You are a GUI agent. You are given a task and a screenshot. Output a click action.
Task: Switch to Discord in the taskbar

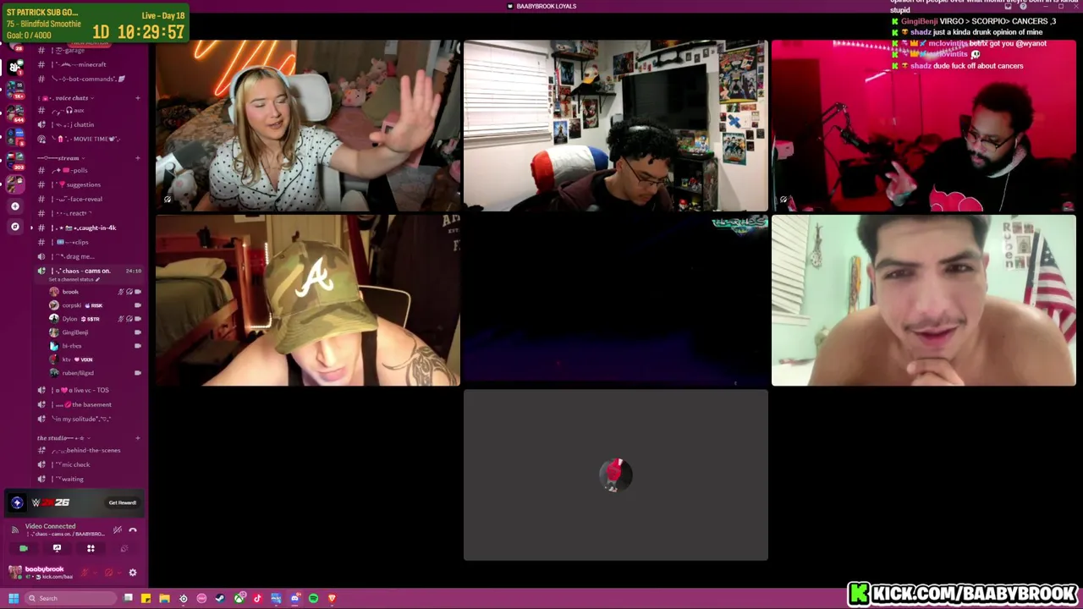(294, 598)
